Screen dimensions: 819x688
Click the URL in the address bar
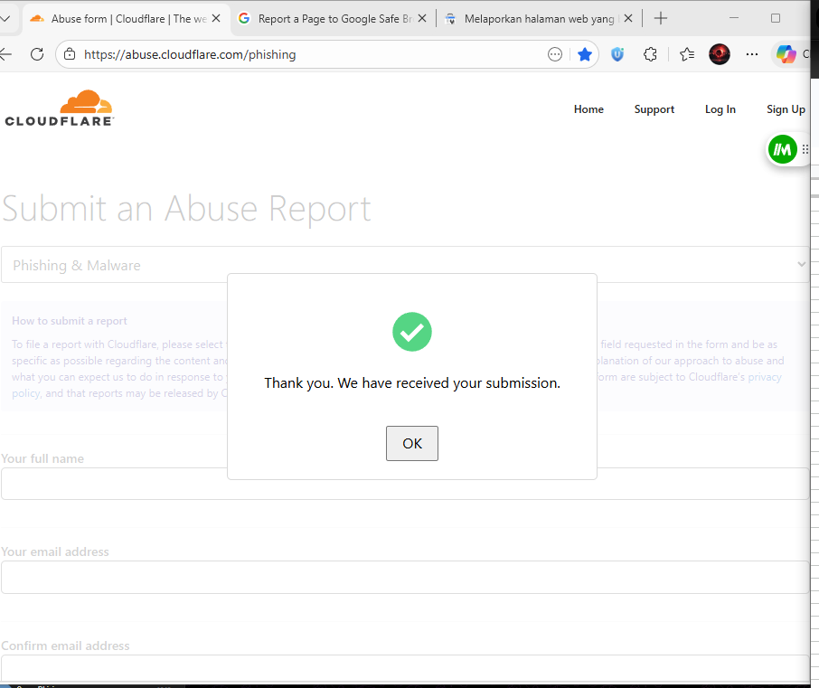[x=190, y=54]
